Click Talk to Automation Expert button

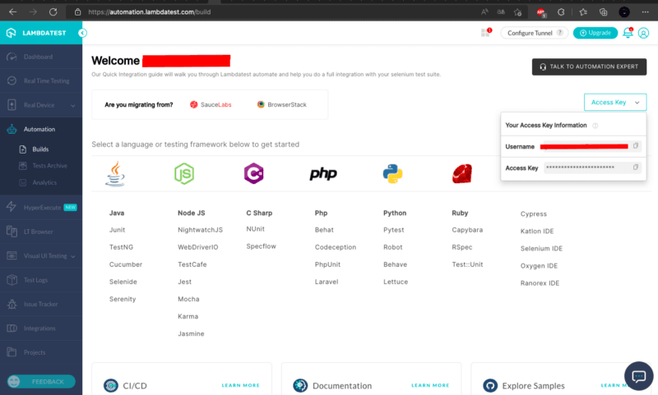(589, 67)
